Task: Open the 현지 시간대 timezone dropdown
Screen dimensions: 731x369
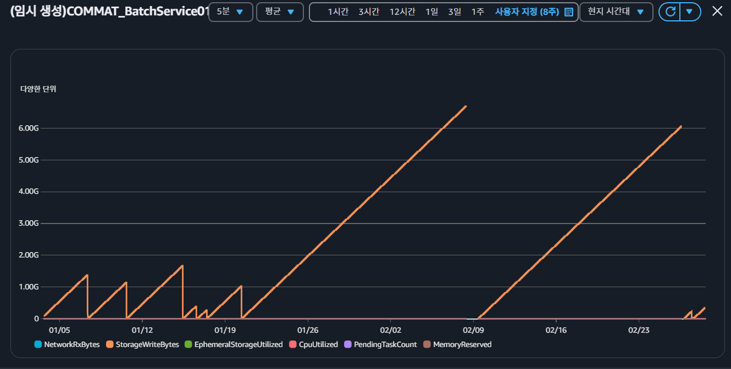Action: (x=616, y=12)
